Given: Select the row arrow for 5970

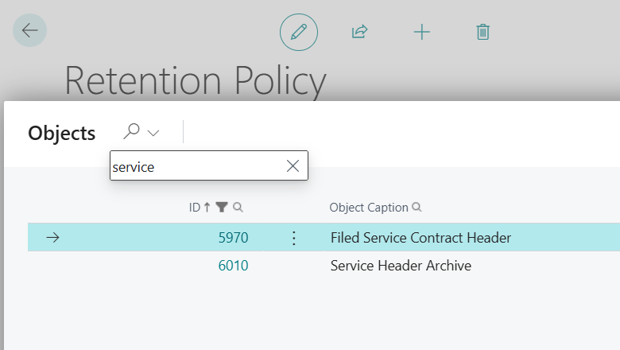Looking at the screenshot, I should point(52,238).
